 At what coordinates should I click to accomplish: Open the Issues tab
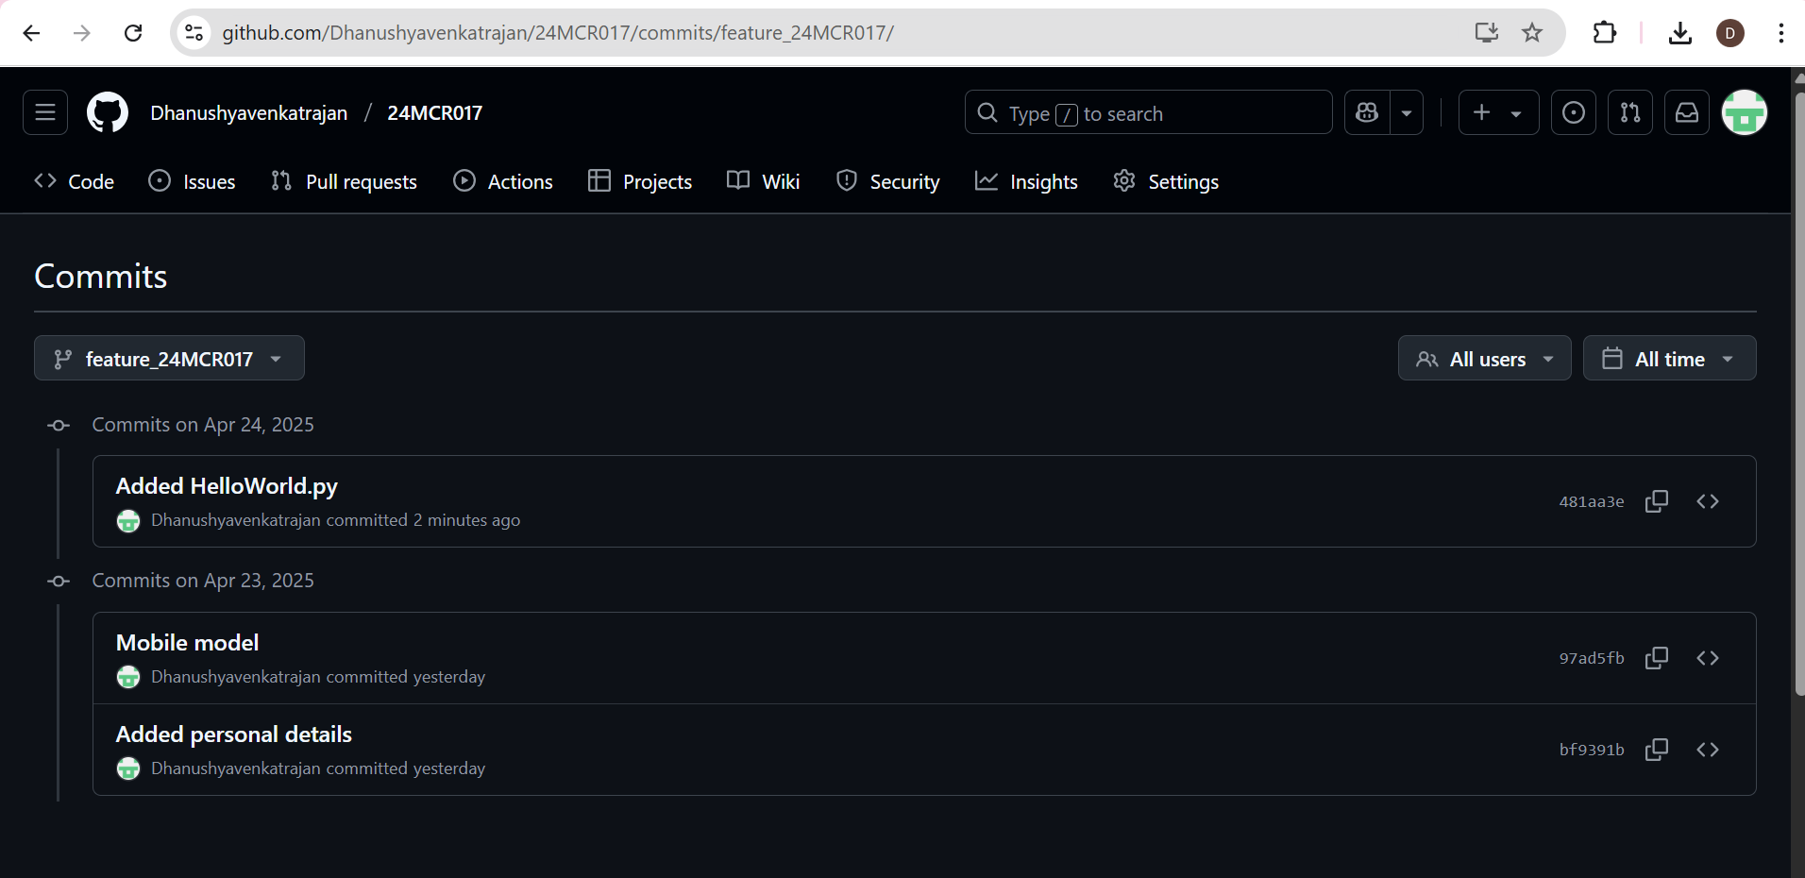192,181
